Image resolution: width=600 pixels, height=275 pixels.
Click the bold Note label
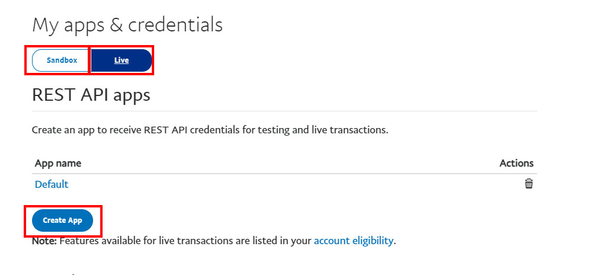tap(44, 241)
